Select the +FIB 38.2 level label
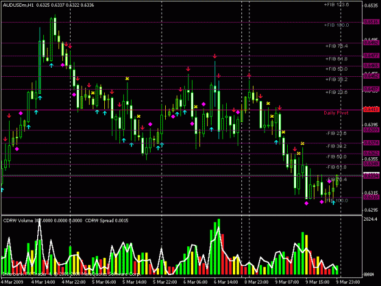381x286 pixels. click(336, 79)
